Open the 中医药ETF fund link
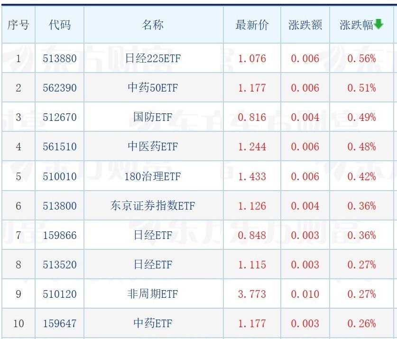This screenshot has width=397, height=339. [x=153, y=147]
